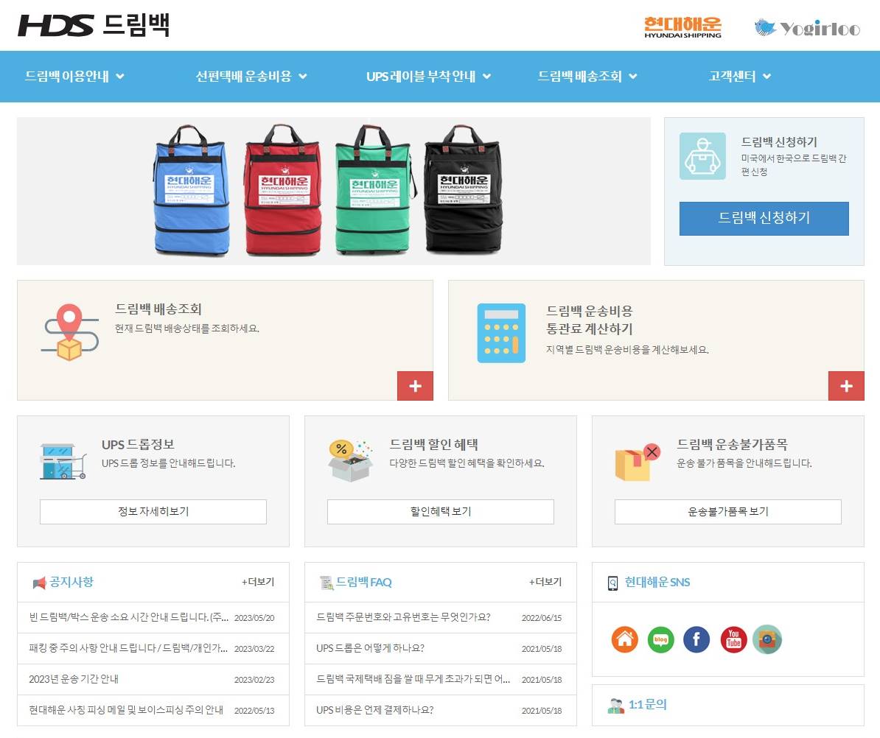Screen dimensions: 880x738
Task: Open the 고객센터 menu item
Action: (x=732, y=77)
